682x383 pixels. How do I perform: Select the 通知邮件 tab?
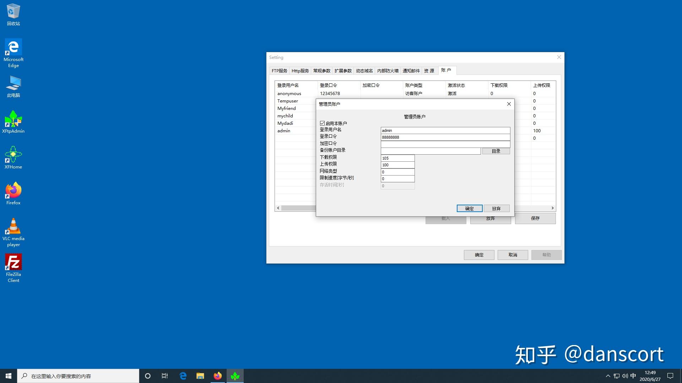coord(411,71)
